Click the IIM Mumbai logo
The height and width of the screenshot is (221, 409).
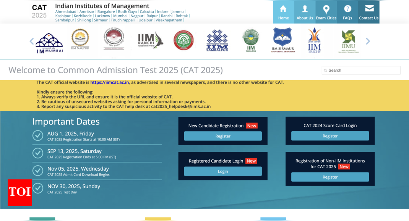[x=49, y=43]
